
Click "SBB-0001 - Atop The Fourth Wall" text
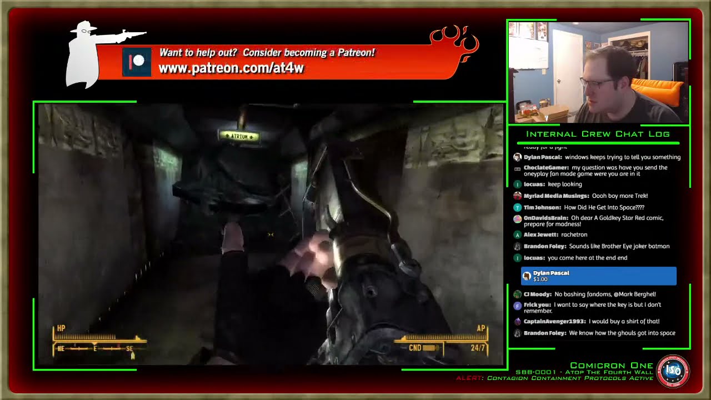pos(584,372)
